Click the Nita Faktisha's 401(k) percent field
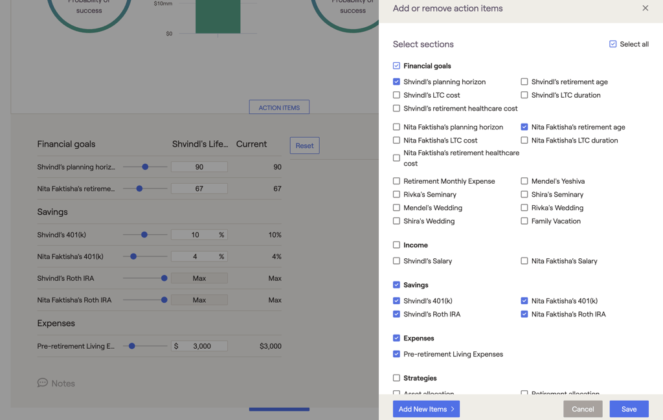Viewport: 663px width, 420px height. point(195,257)
